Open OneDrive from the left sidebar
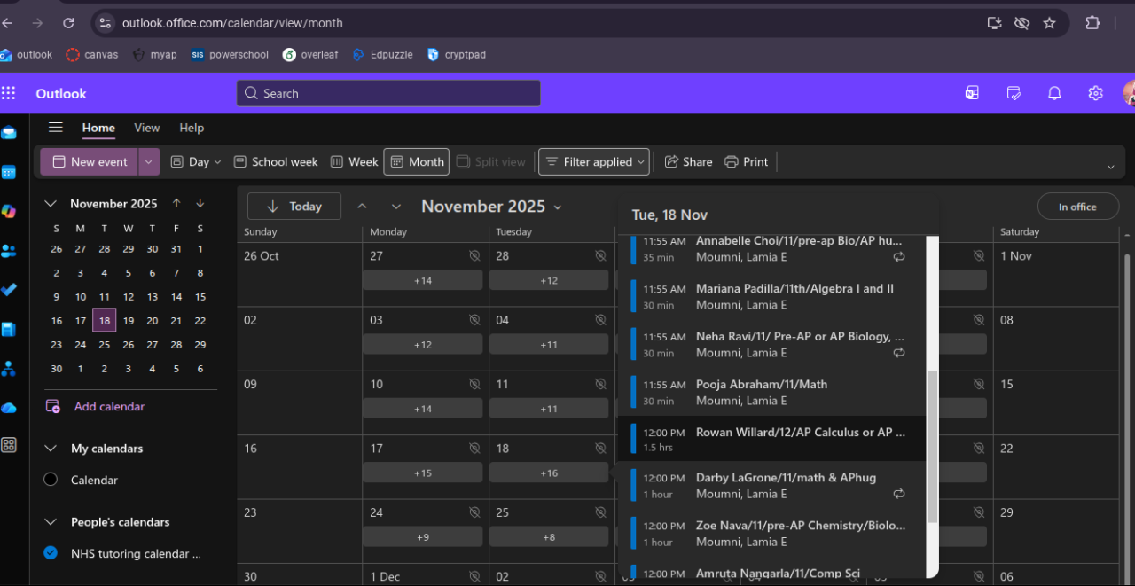This screenshot has height=586, width=1135. (x=9, y=407)
